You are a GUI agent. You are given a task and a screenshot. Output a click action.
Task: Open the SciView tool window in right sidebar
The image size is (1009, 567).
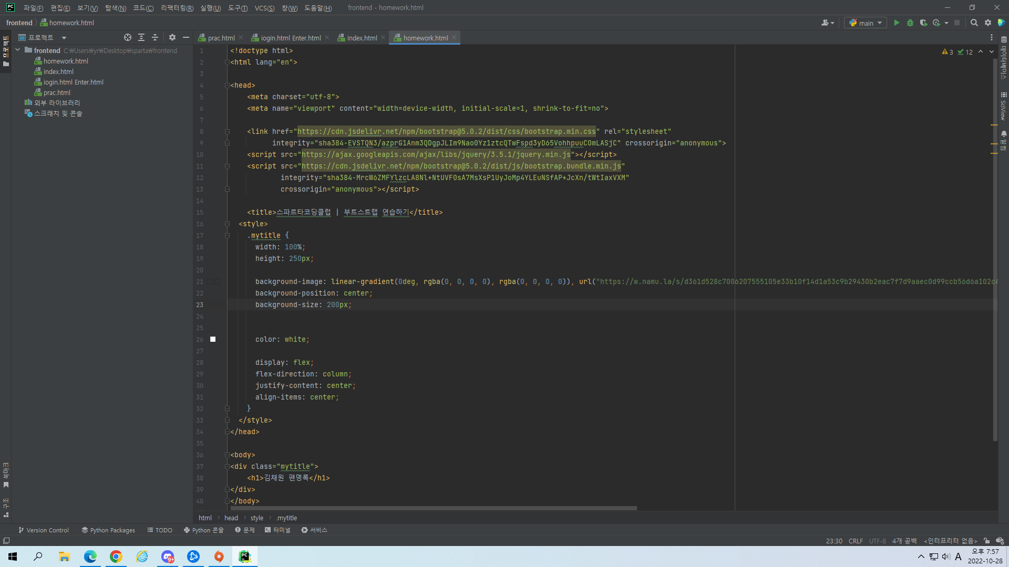(1004, 107)
